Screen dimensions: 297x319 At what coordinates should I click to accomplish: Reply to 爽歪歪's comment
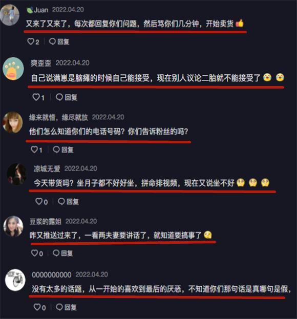point(67,97)
